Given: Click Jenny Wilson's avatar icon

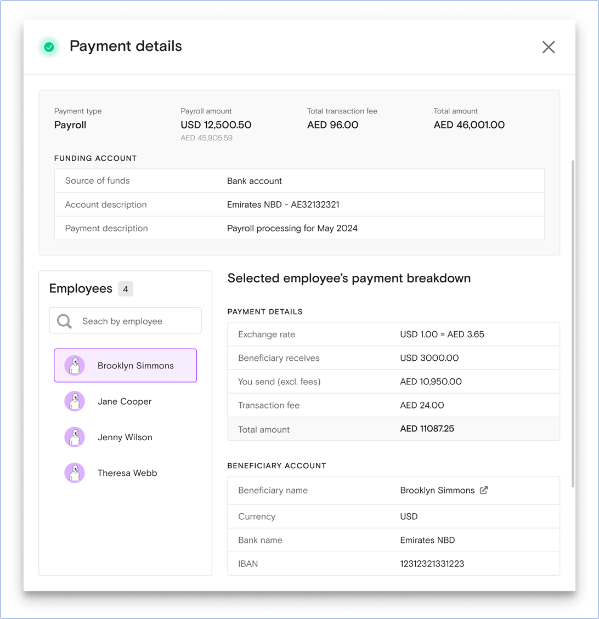Looking at the screenshot, I should [x=75, y=438].
